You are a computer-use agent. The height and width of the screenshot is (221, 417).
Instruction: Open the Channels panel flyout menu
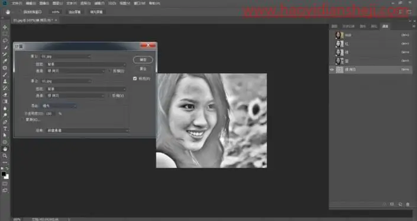pyautogui.click(x=413, y=27)
